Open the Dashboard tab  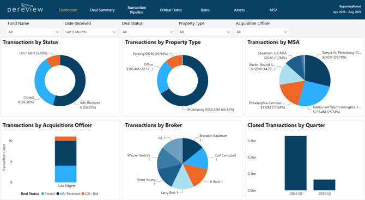68,10
